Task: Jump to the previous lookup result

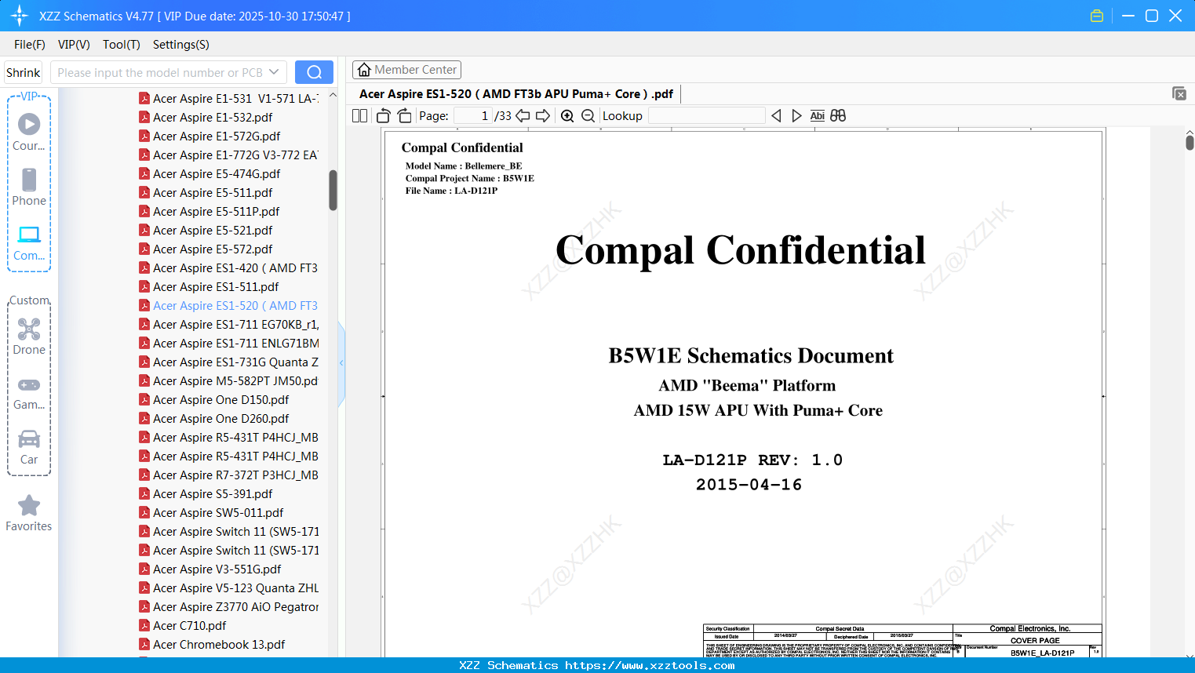Action: tap(776, 116)
